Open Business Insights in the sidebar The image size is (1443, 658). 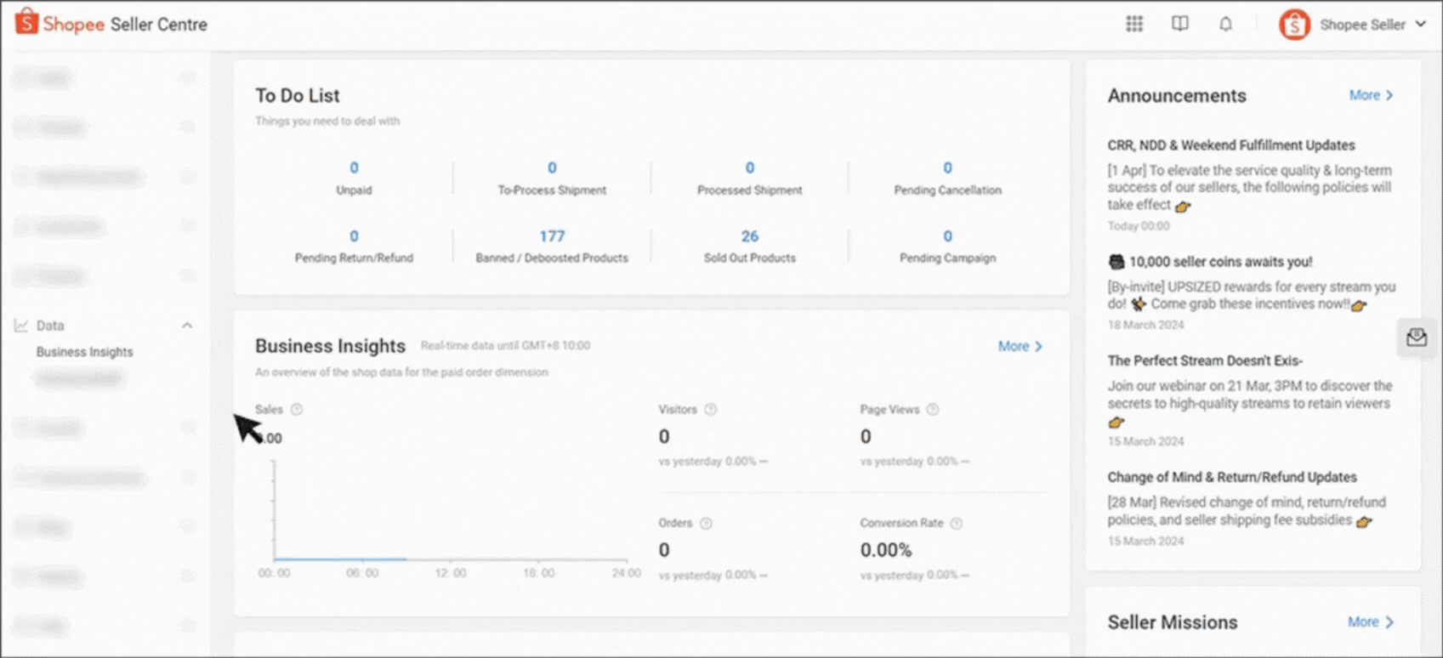pos(85,352)
